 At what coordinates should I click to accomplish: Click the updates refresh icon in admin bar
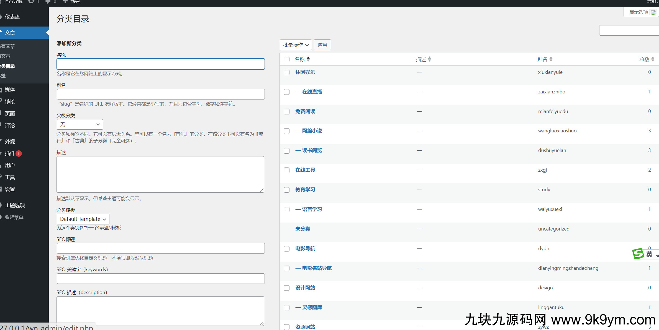pyautogui.click(x=30, y=1)
